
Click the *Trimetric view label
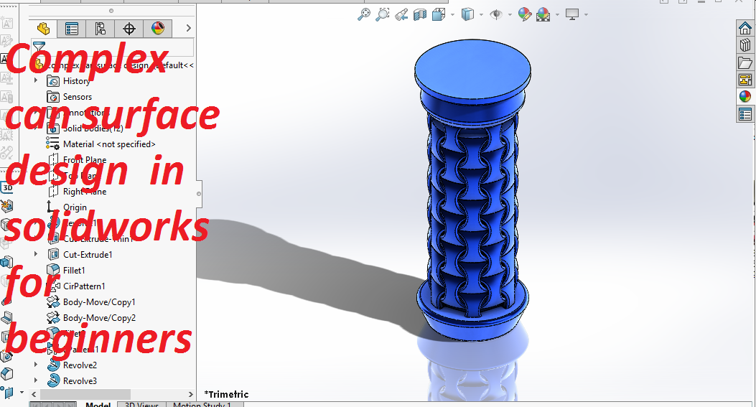(227, 395)
